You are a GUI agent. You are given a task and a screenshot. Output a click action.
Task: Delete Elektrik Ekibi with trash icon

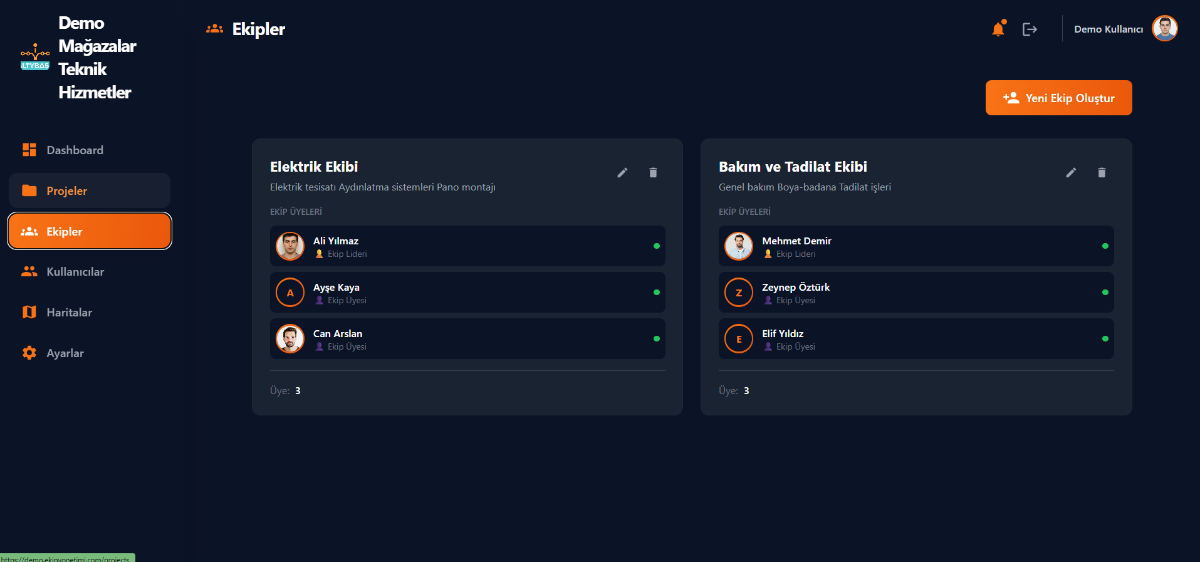tap(653, 172)
